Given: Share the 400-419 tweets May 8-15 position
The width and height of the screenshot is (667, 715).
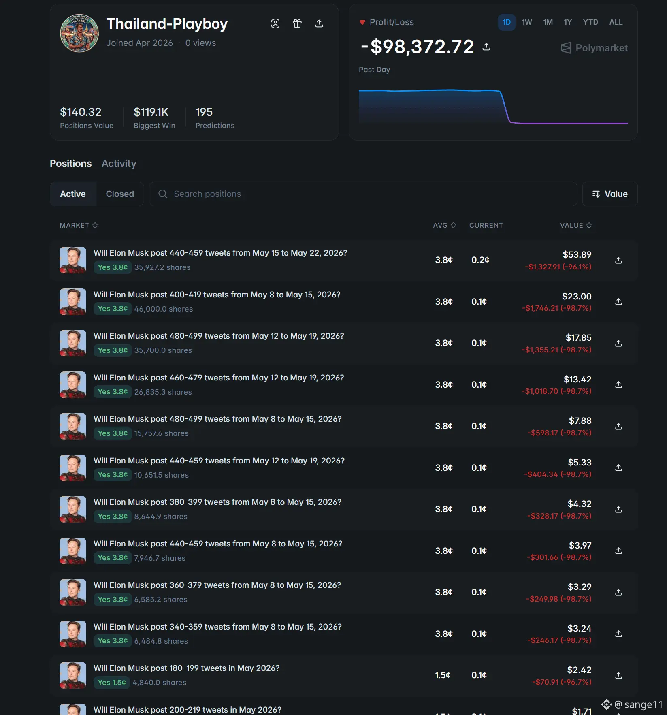Looking at the screenshot, I should (618, 301).
